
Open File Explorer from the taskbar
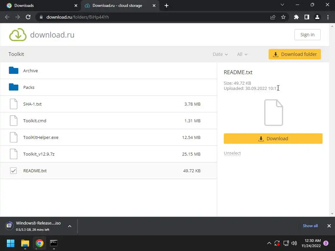25,243
